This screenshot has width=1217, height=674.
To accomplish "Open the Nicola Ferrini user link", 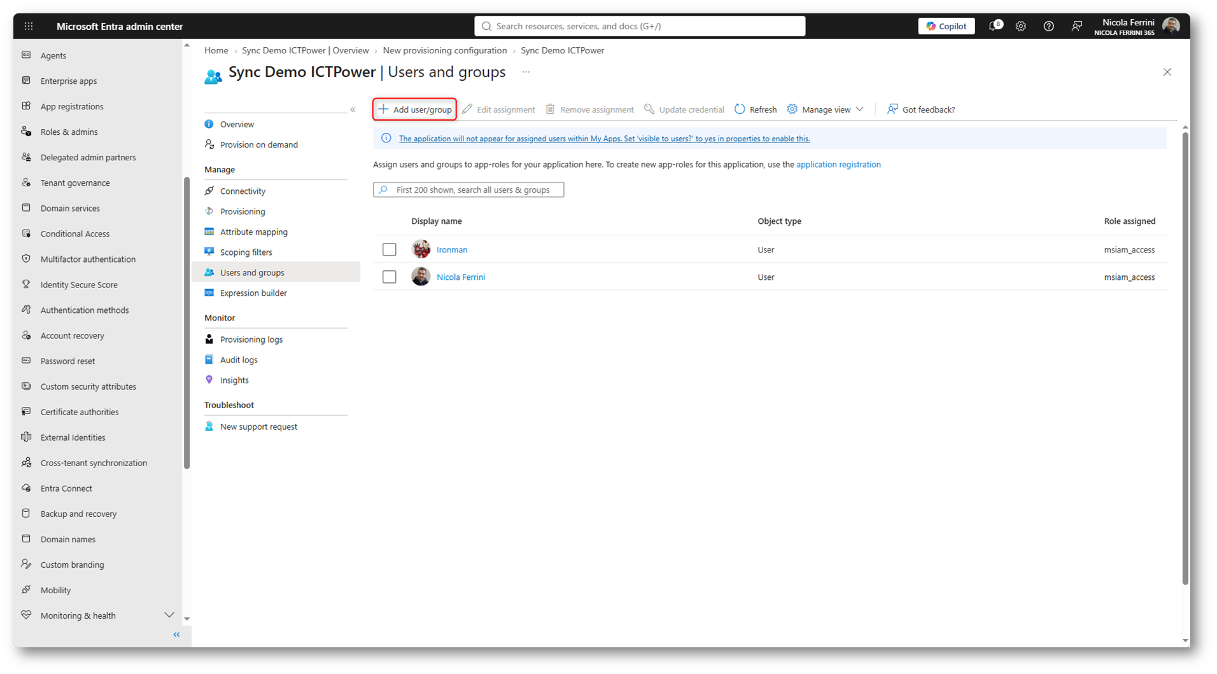I will pyautogui.click(x=461, y=277).
